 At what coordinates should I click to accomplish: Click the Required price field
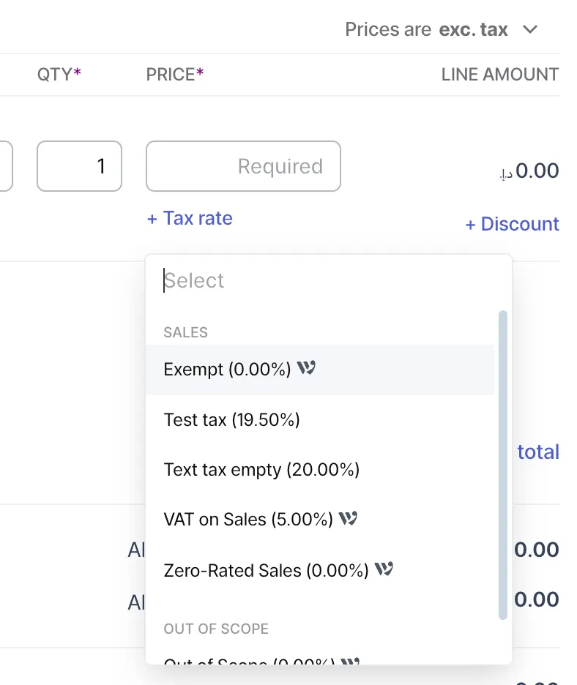click(243, 166)
